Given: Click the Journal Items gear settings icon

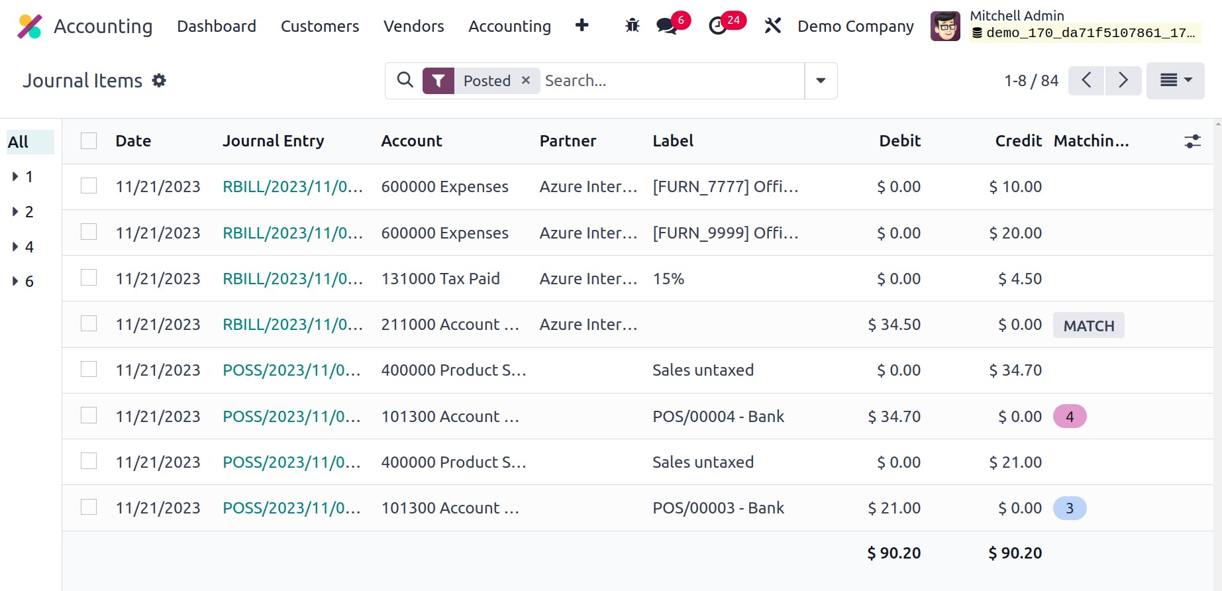Looking at the screenshot, I should [x=159, y=81].
